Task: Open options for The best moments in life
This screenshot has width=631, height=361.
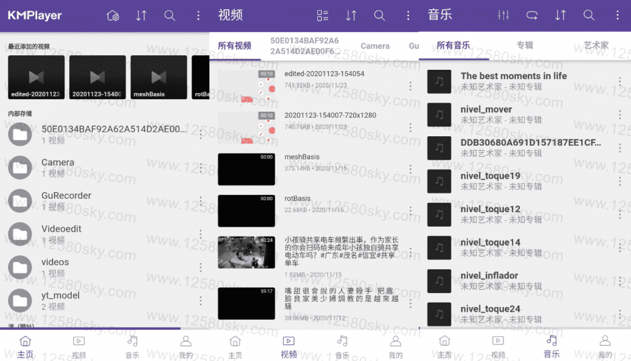Action: coord(620,82)
